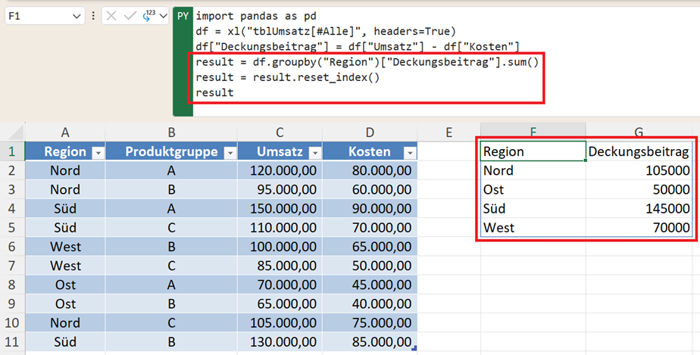Viewport: 700px width, 355px height.
Task: Expand the Python output type dropdown arrow
Action: tap(163, 16)
